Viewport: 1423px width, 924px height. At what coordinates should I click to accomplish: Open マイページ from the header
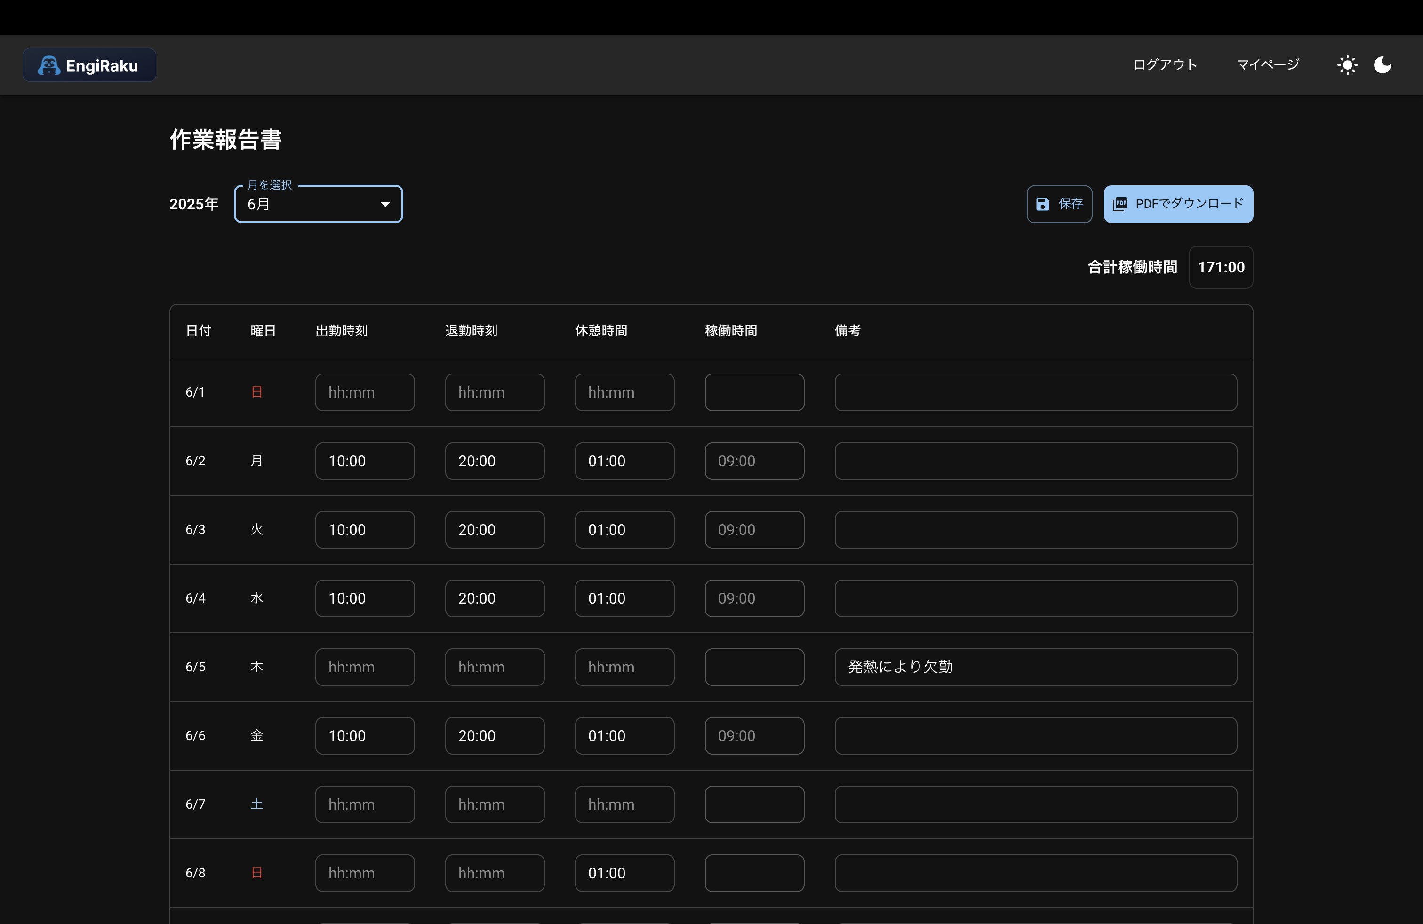pos(1268,64)
